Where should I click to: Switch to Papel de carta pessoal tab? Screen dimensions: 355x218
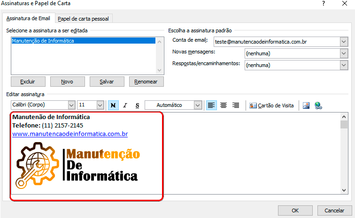83,19
